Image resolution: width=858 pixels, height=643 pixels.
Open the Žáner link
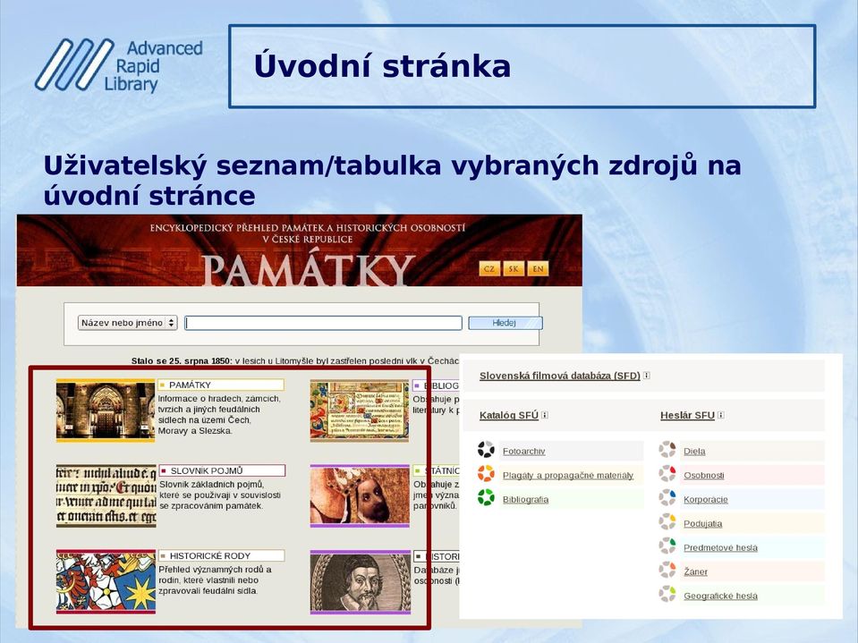coord(695,571)
